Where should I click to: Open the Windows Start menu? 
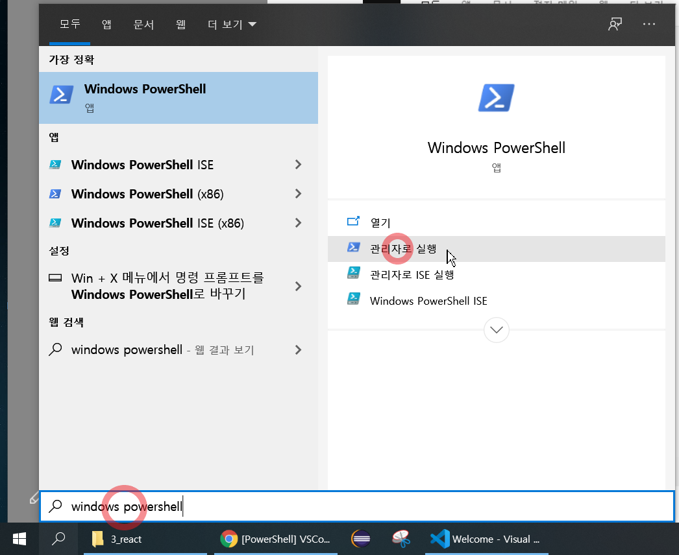(x=19, y=539)
